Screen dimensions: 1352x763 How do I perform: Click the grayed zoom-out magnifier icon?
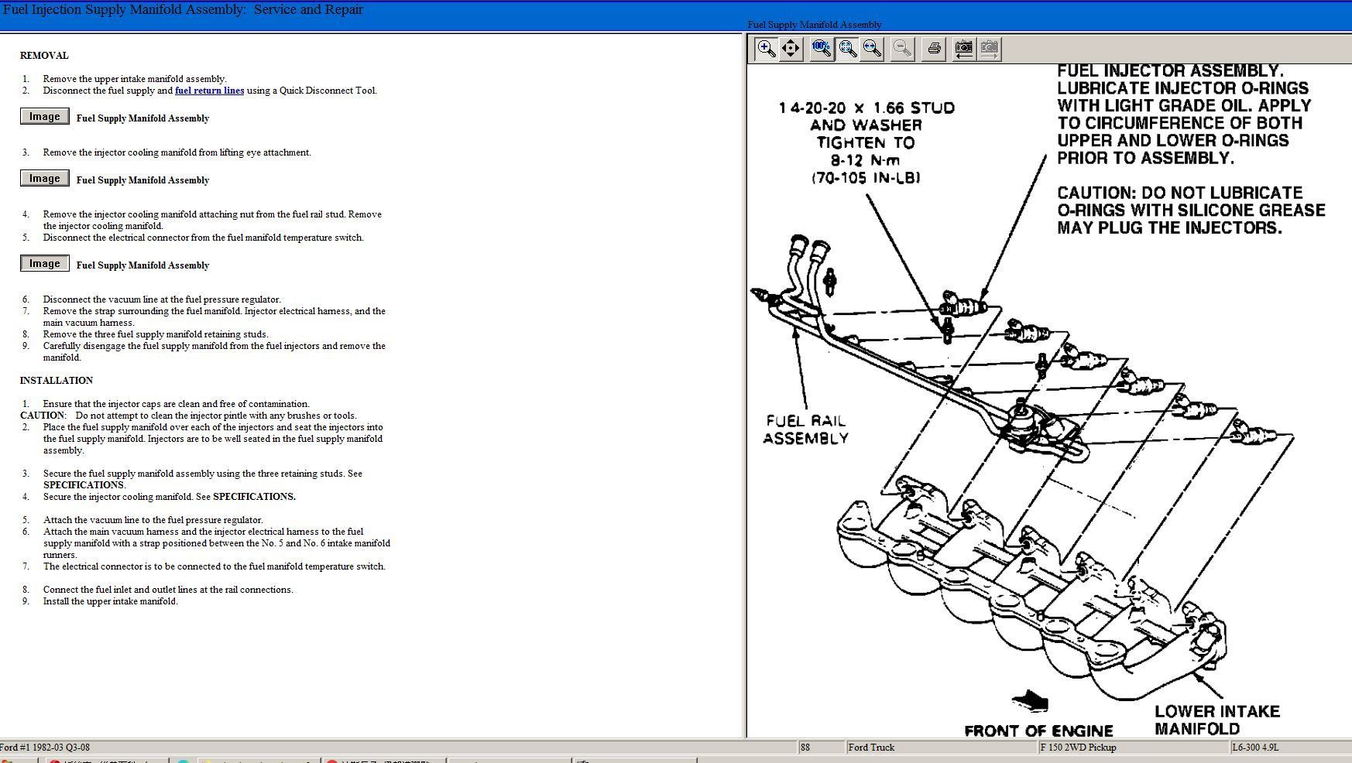coord(902,49)
